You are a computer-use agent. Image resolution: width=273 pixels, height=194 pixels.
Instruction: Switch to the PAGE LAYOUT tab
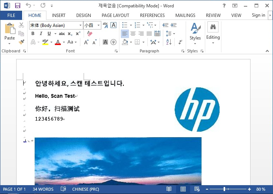[x=115, y=15]
